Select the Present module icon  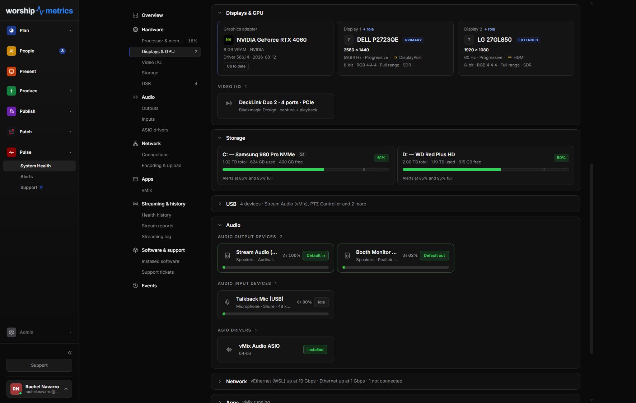tap(11, 71)
